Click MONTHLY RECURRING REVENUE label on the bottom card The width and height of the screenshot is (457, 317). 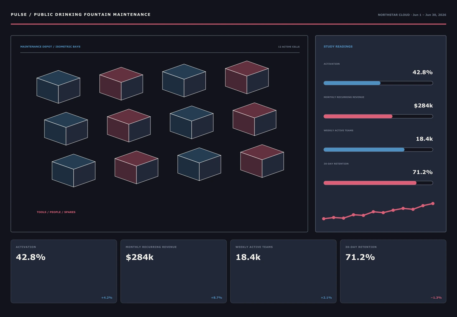click(151, 247)
